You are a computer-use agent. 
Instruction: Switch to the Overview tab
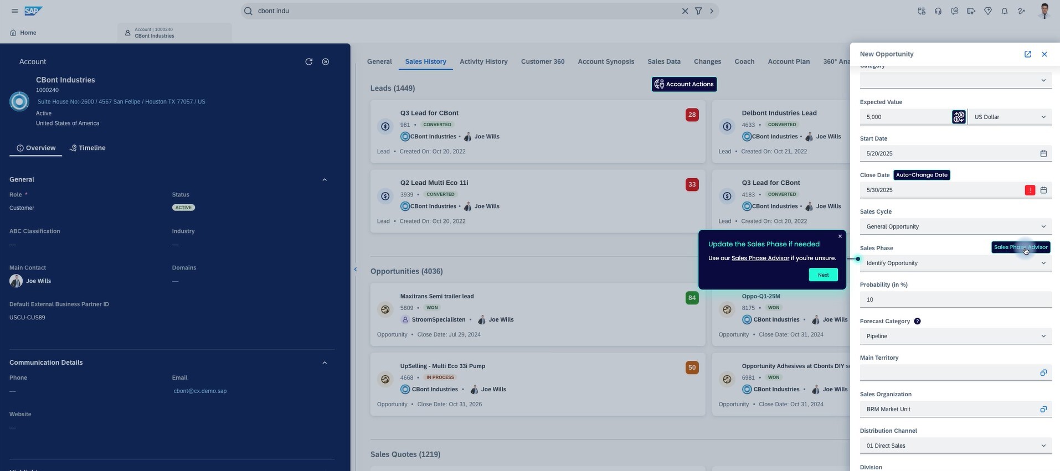(x=36, y=148)
